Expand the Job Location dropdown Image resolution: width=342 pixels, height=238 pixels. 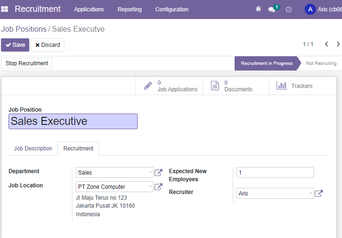coord(150,187)
